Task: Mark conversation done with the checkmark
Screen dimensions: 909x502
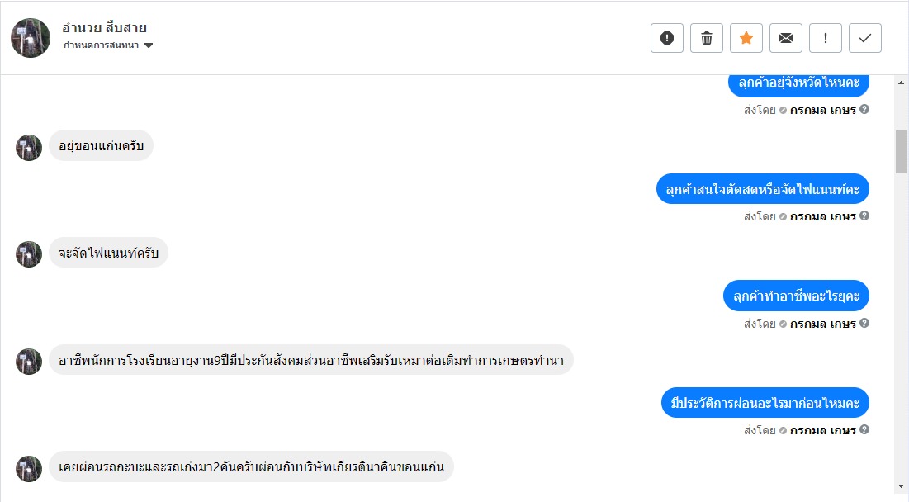Action: coord(865,38)
